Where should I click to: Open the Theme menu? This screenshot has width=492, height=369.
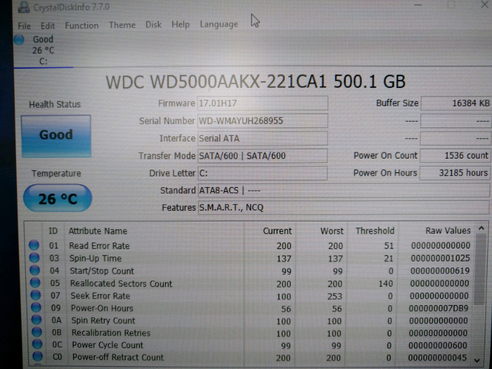pos(122,25)
